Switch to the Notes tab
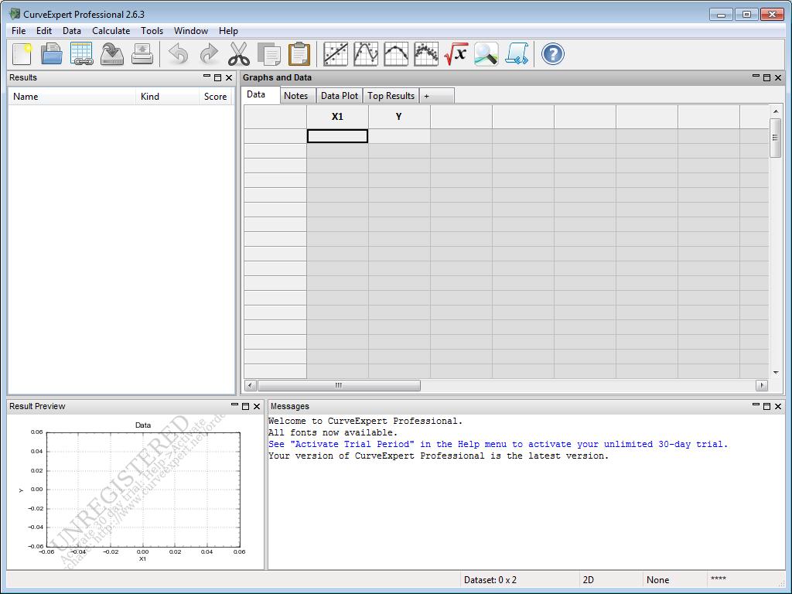Screen dimensions: 792x594 [296, 95]
